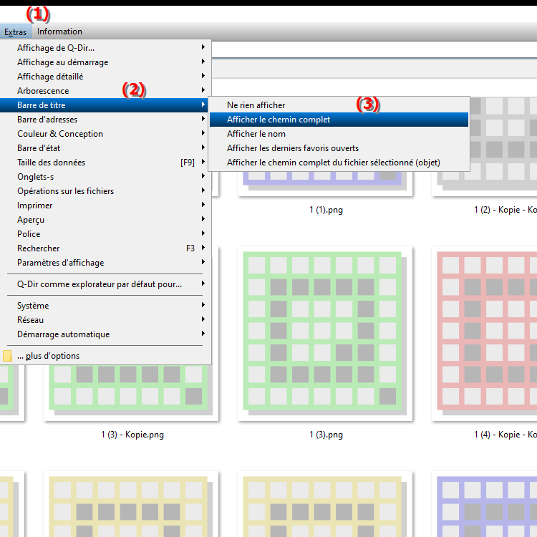Image resolution: width=537 pixels, height=537 pixels.
Task: Open 'Système' submenu
Action: pos(105,306)
